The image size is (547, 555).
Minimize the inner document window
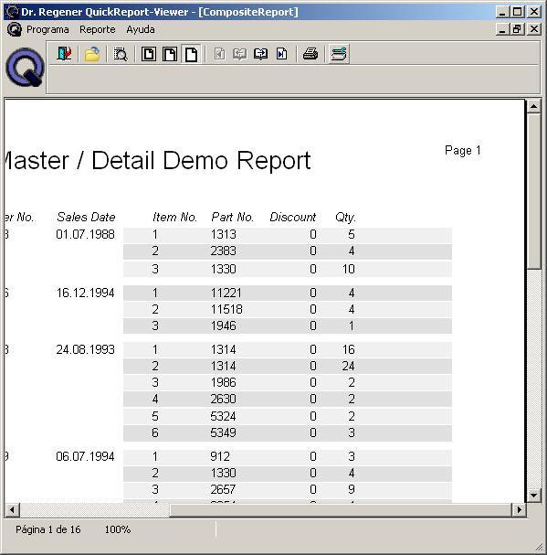502,29
